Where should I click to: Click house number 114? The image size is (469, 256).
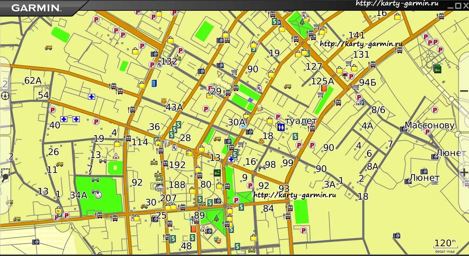(x=140, y=142)
